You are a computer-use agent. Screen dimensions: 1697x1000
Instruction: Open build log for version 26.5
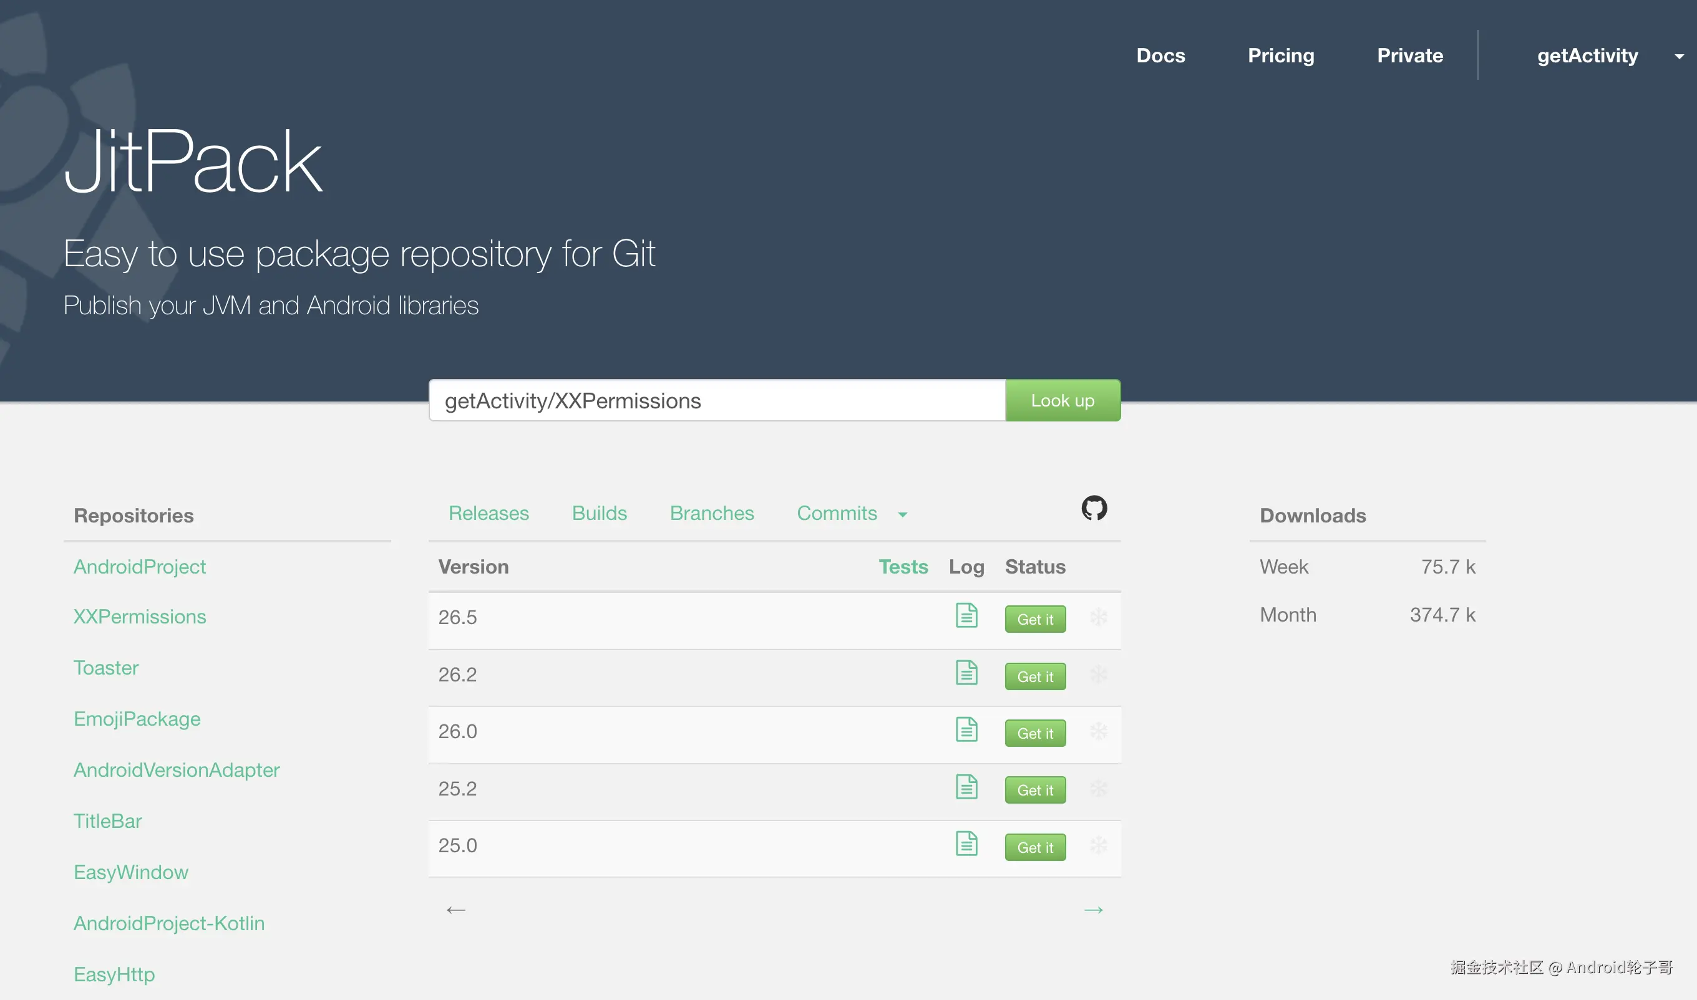966,615
